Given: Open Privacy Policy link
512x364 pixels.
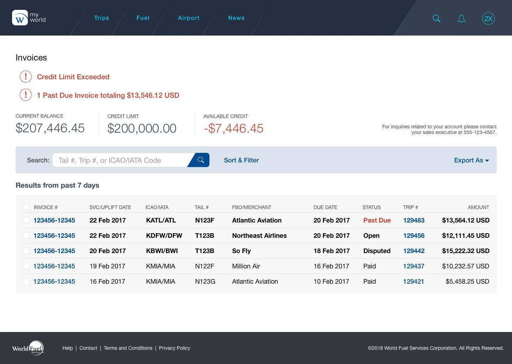Looking at the screenshot, I should point(175,348).
